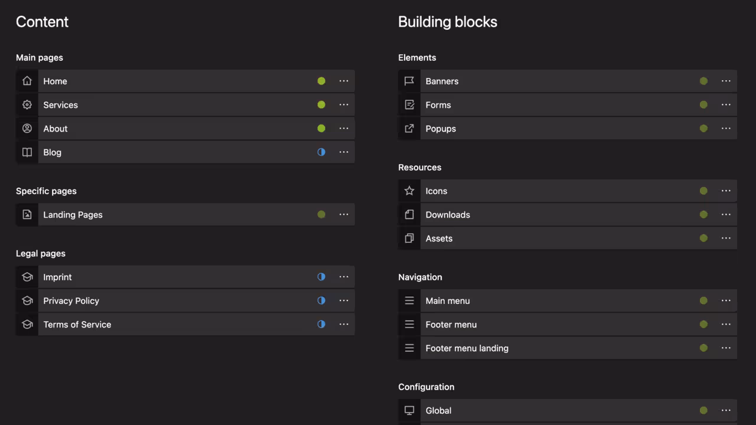Image resolution: width=756 pixels, height=425 pixels.
Task: Select the hamburger icon for Main menu
Action: tap(409, 300)
